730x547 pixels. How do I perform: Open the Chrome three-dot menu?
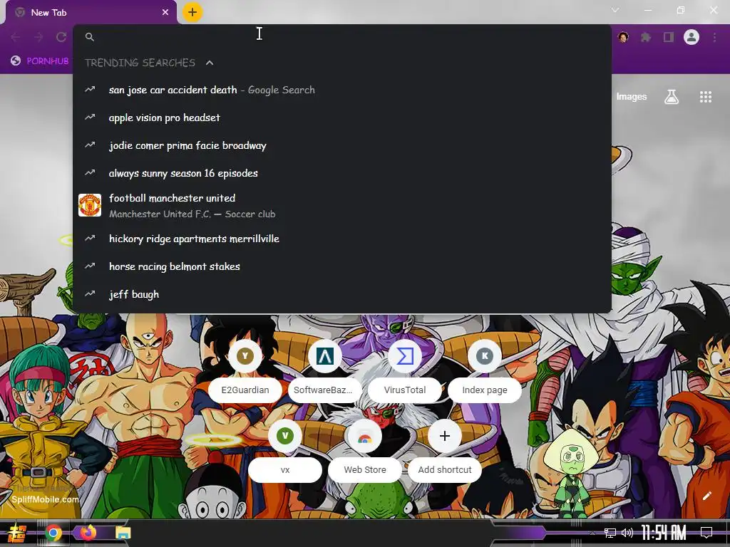(714, 37)
